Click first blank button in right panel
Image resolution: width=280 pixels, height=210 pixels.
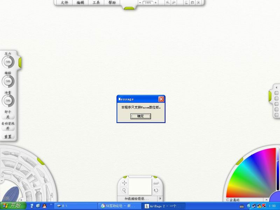[276, 93]
